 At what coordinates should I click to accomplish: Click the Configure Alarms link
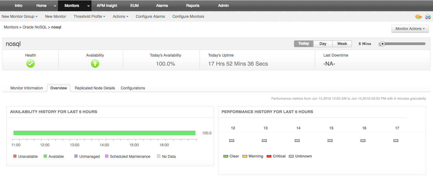point(150,17)
